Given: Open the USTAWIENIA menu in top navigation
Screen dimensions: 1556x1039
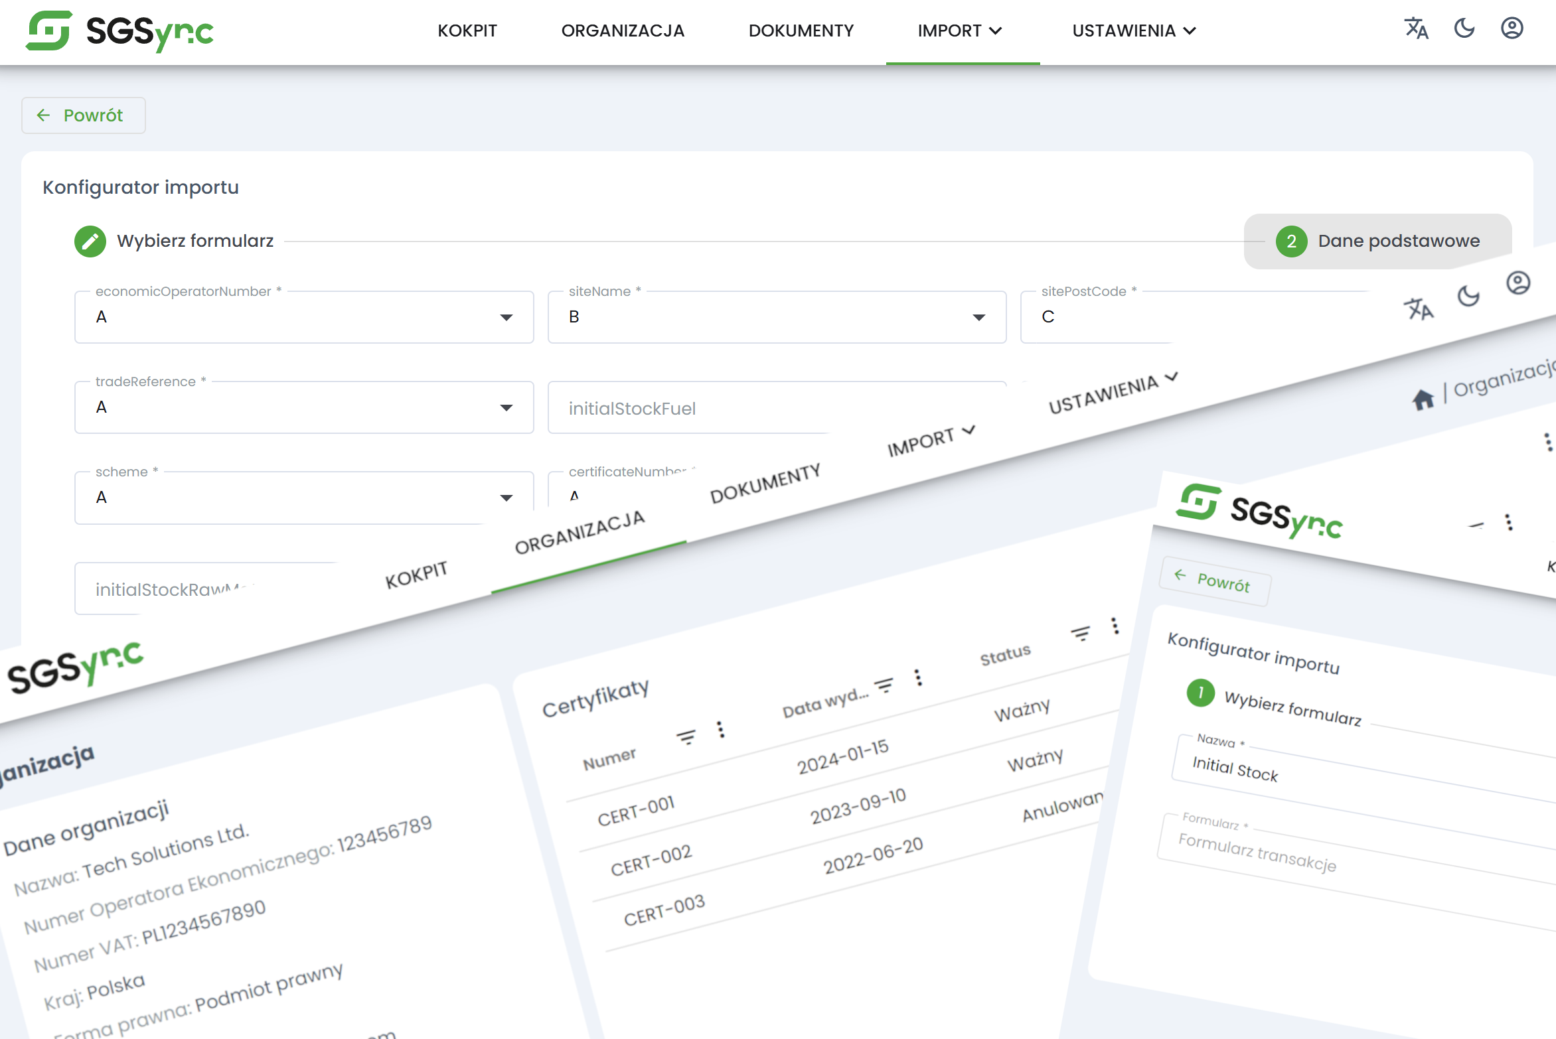Looking at the screenshot, I should (x=1133, y=31).
